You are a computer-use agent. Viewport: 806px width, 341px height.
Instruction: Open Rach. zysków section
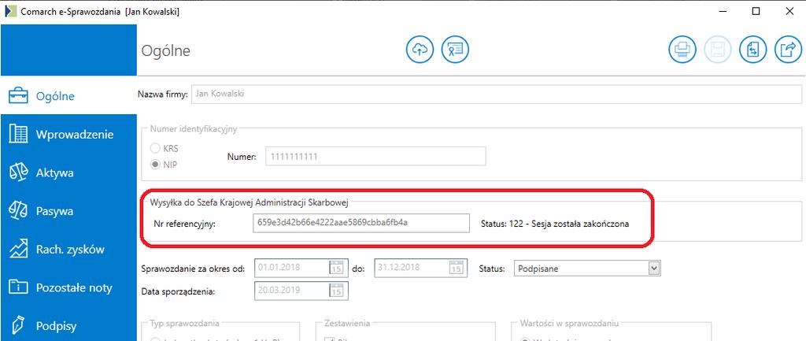coord(68,250)
